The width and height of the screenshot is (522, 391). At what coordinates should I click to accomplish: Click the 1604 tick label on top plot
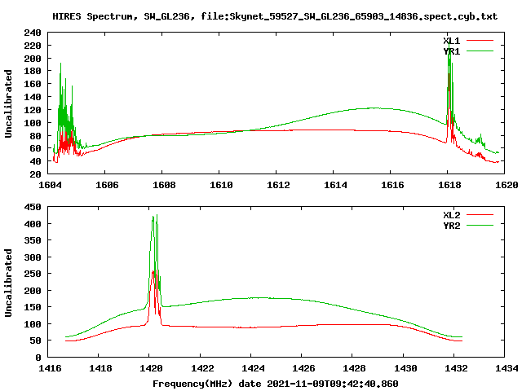click(x=50, y=185)
